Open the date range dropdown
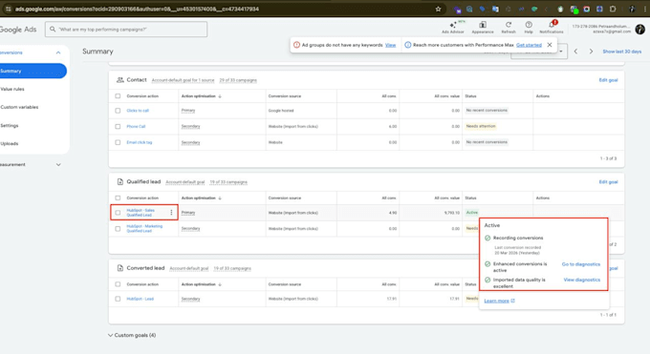This screenshot has height=354, width=650. (561, 52)
